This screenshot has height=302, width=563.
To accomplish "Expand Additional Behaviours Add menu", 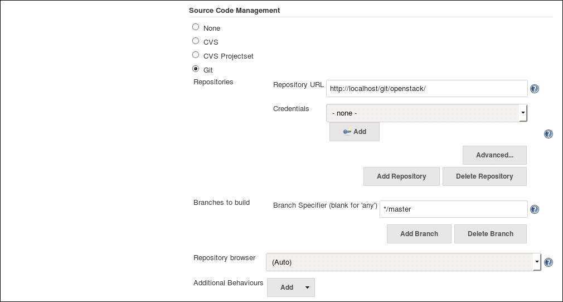I will (x=291, y=287).
